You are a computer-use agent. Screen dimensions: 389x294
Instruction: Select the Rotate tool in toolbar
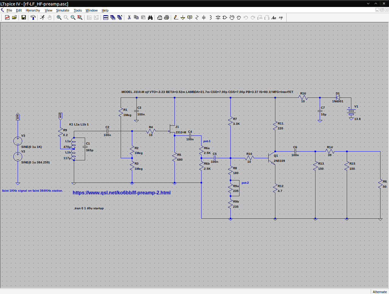click(x=260, y=18)
